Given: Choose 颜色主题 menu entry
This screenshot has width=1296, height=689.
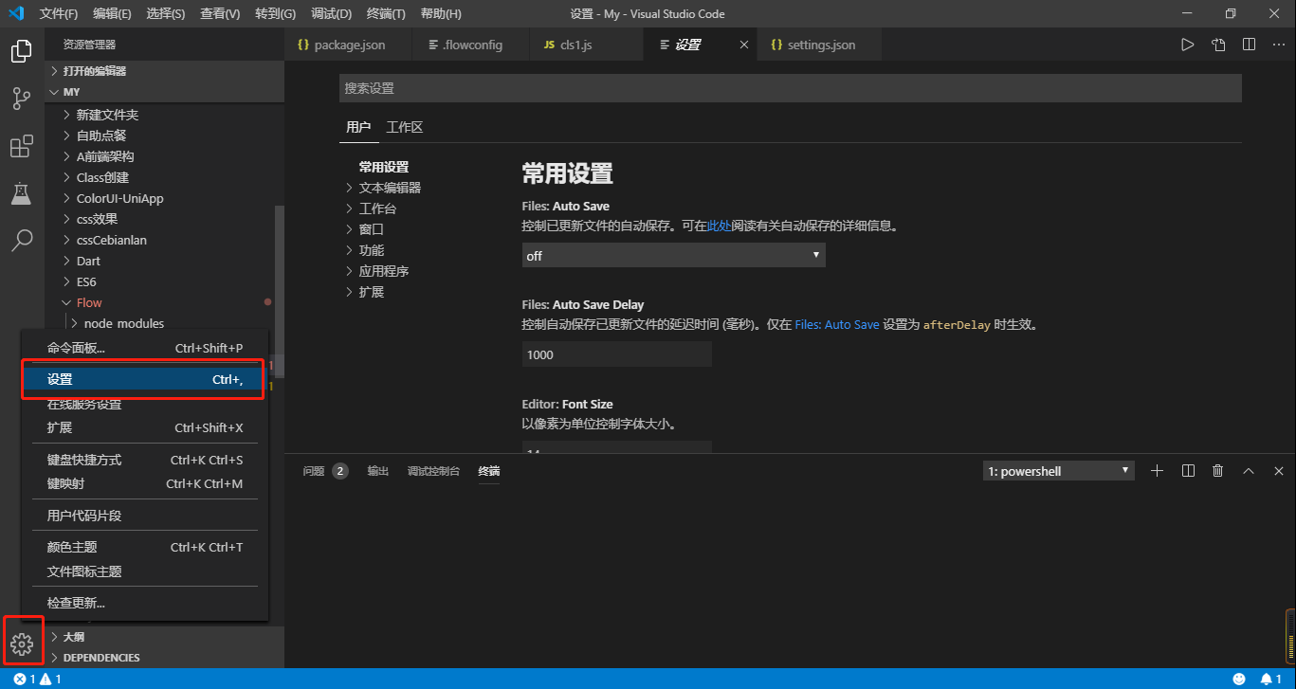Looking at the screenshot, I should 145,547.
